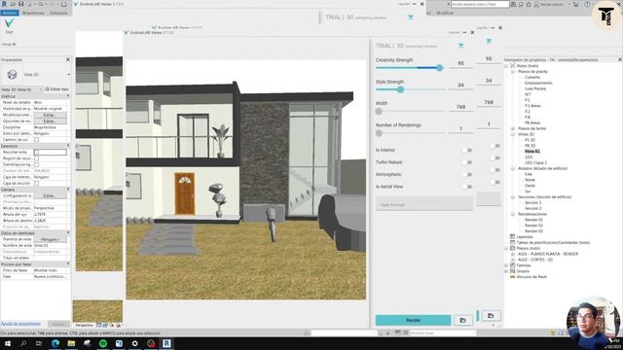
Task: Open Spotify from the taskbar
Action: (x=103, y=343)
